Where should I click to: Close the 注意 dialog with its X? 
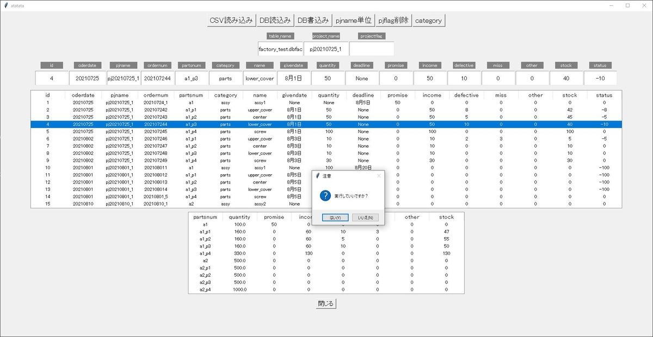(x=379, y=176)
